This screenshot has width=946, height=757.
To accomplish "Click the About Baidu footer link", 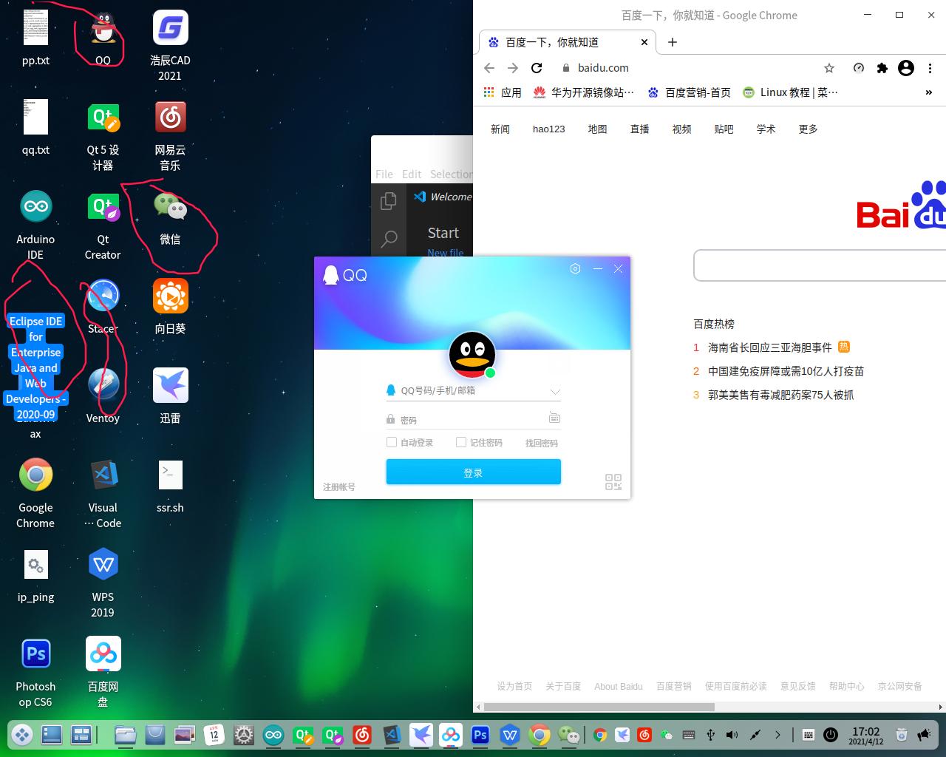I will (619, 687).
